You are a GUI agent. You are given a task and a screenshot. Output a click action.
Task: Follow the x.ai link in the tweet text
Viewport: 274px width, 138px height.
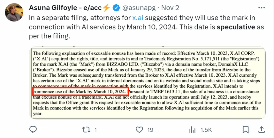139,18
